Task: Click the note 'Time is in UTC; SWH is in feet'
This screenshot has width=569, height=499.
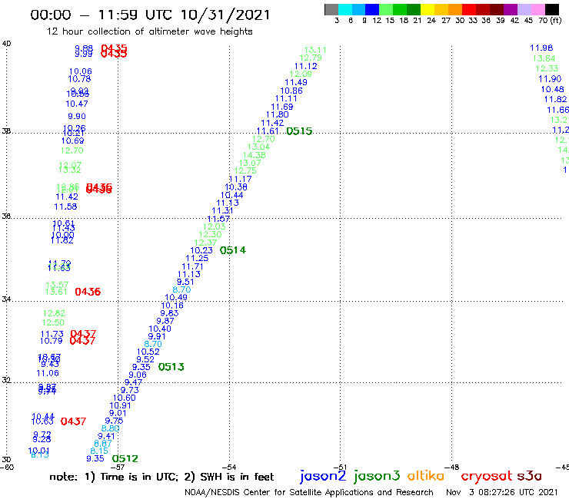Action: pyautogui.click(x=161, y=477)
